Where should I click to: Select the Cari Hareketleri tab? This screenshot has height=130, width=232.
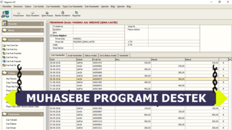click(58, 55)
